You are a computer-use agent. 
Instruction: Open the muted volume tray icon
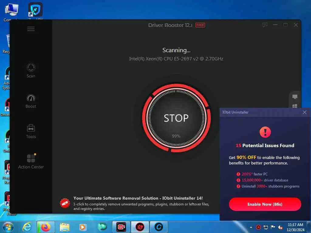coord(280,227)
